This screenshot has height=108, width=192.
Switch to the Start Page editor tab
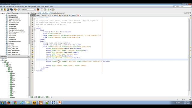click(x=34, y=13)
